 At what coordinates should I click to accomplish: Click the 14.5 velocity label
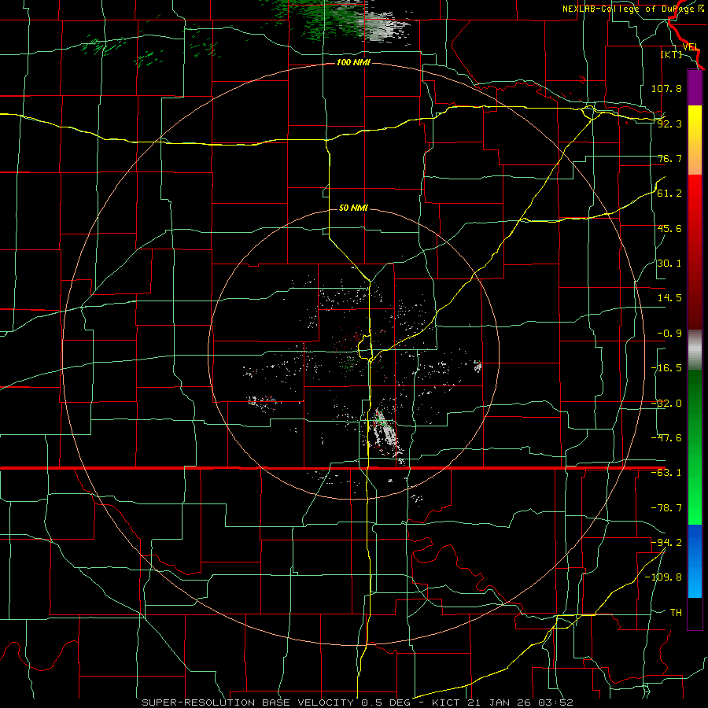click(669, 298)
